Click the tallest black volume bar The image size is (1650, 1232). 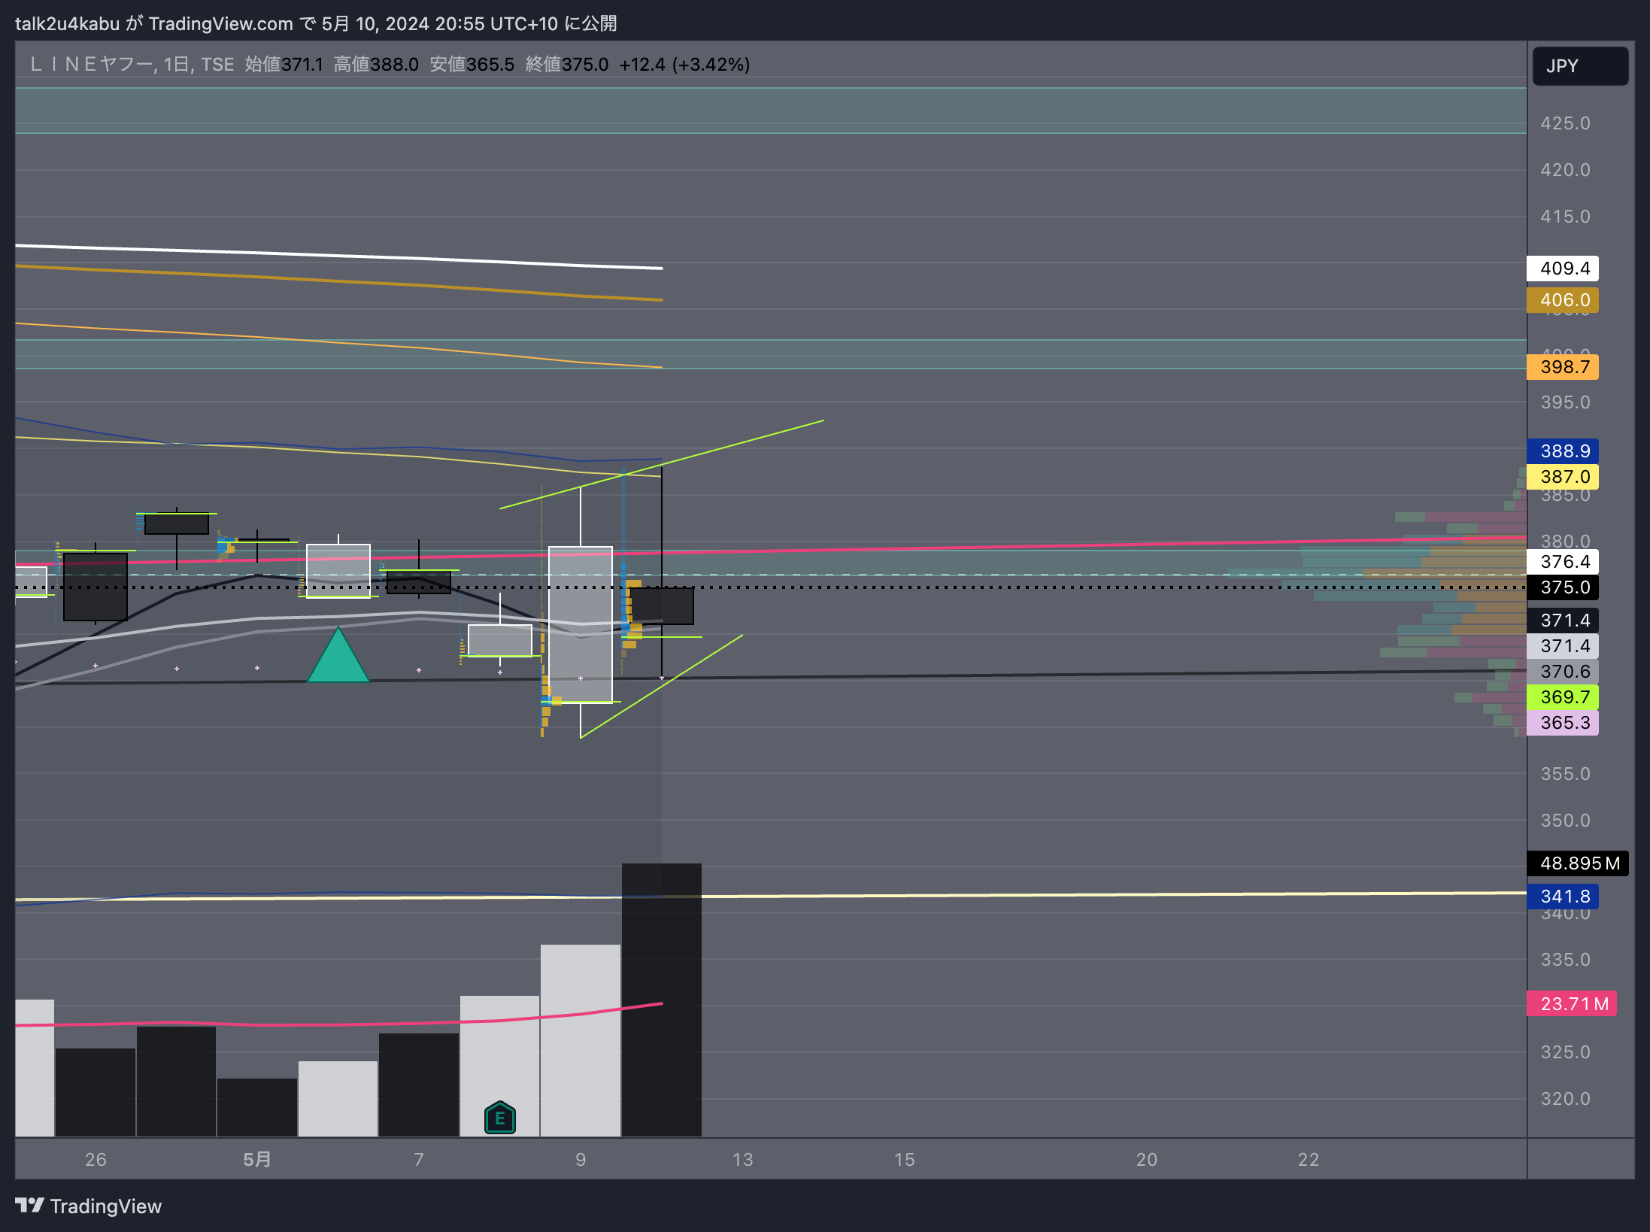[662, 1000]
